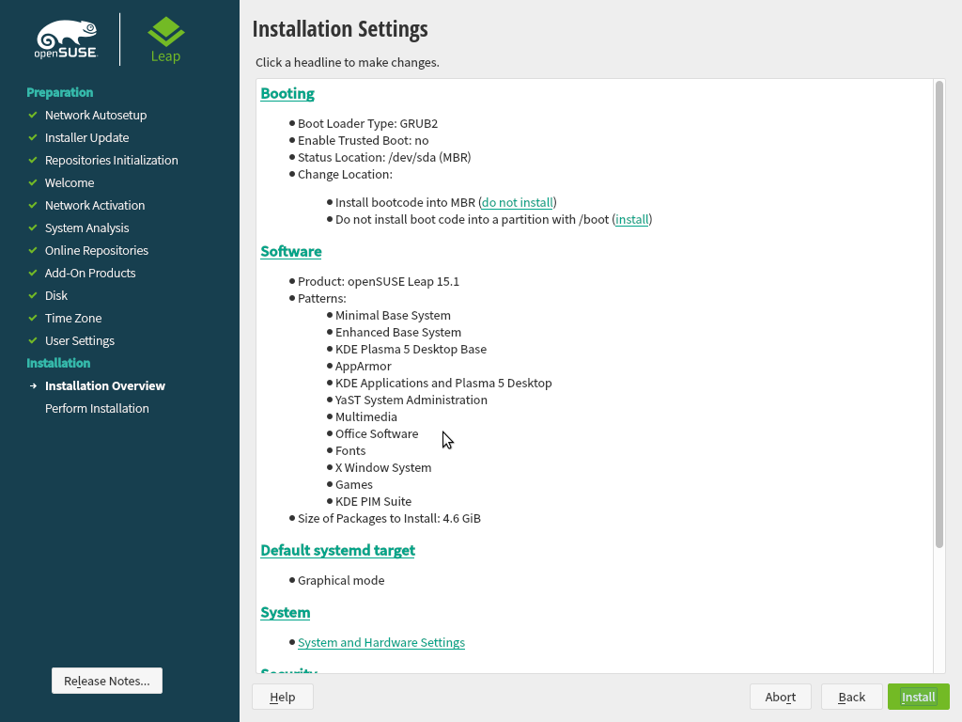Click Network Activation step
This screenshot has width=962, height=722.
click(95, 205)
